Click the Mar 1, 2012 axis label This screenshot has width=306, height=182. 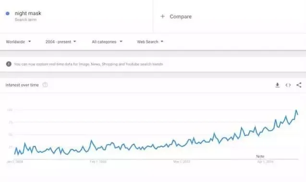click(182, 161)
